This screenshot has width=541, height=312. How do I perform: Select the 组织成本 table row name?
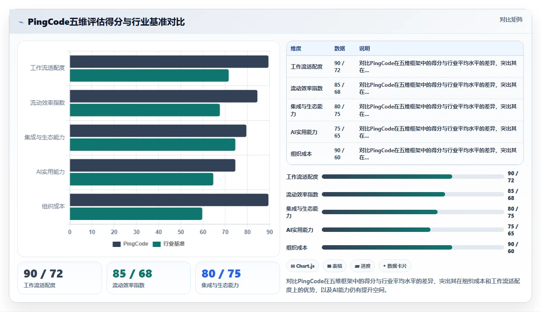tap(301, 154)
